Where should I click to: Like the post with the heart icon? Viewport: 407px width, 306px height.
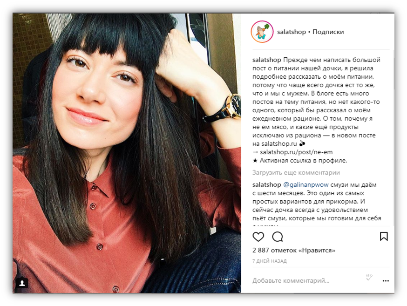258,237
